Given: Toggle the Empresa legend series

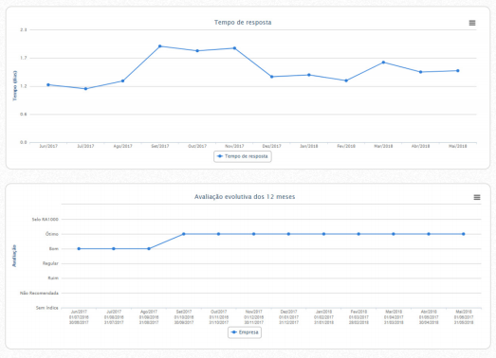Looking at the screenshot, I should pos(245,332).
